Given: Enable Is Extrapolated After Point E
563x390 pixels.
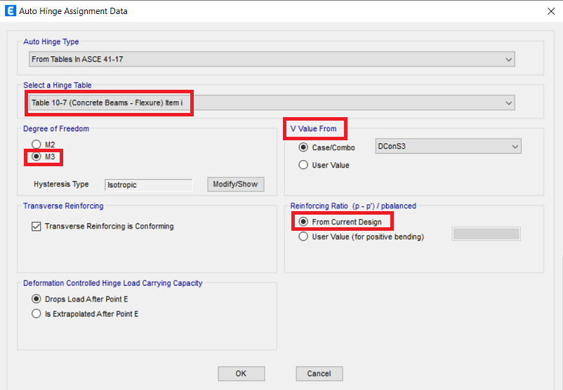Looking at the screenshot, I should [37, 314].
